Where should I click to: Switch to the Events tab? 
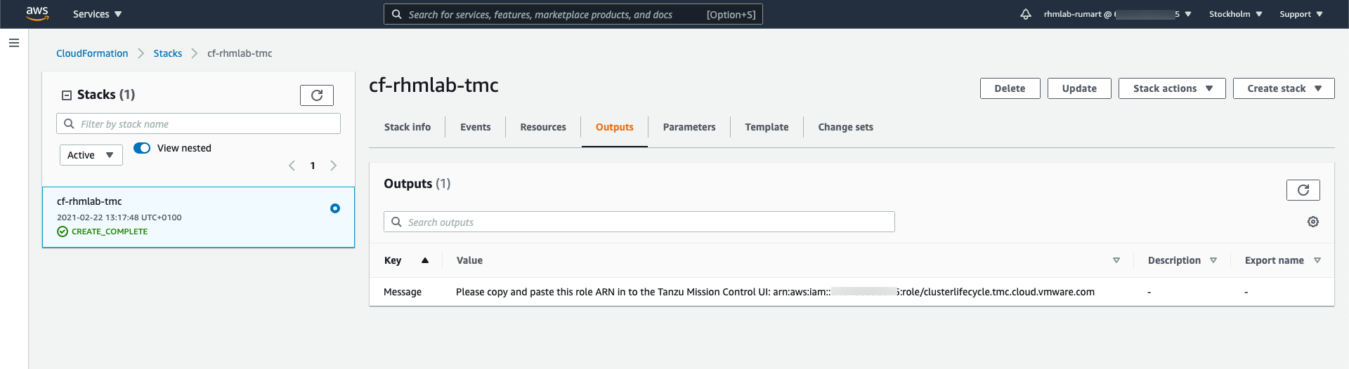(x=476, y=127)
